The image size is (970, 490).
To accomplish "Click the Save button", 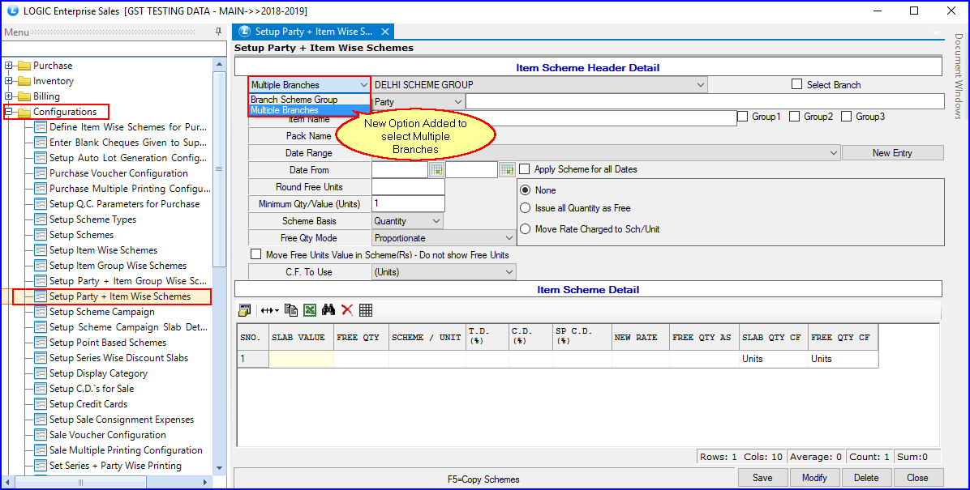I will tap(762, 478).
